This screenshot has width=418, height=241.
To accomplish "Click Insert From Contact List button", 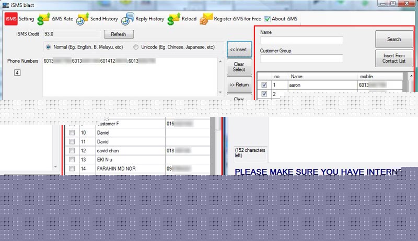I will click(x=394, y=58).
